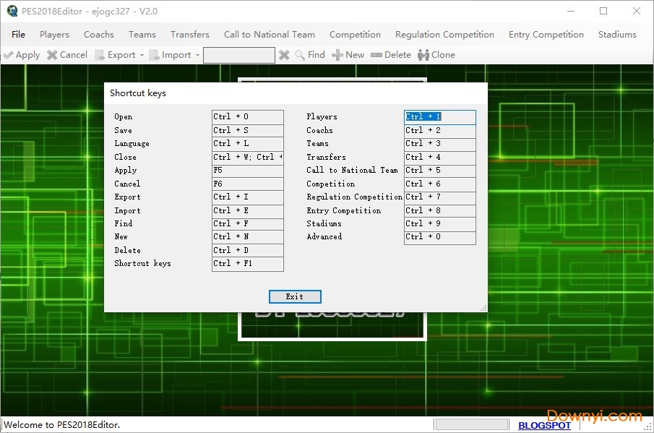The image size is (654, 433).
Task: Click the Cancel X toolbar icon
Action: click(52, 55)
